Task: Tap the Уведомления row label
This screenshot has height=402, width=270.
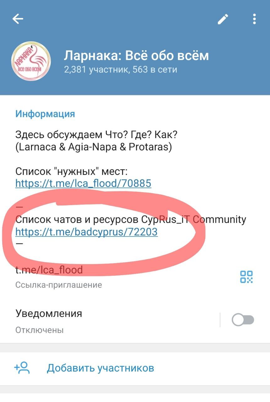Action: click(x=49, y=313)
